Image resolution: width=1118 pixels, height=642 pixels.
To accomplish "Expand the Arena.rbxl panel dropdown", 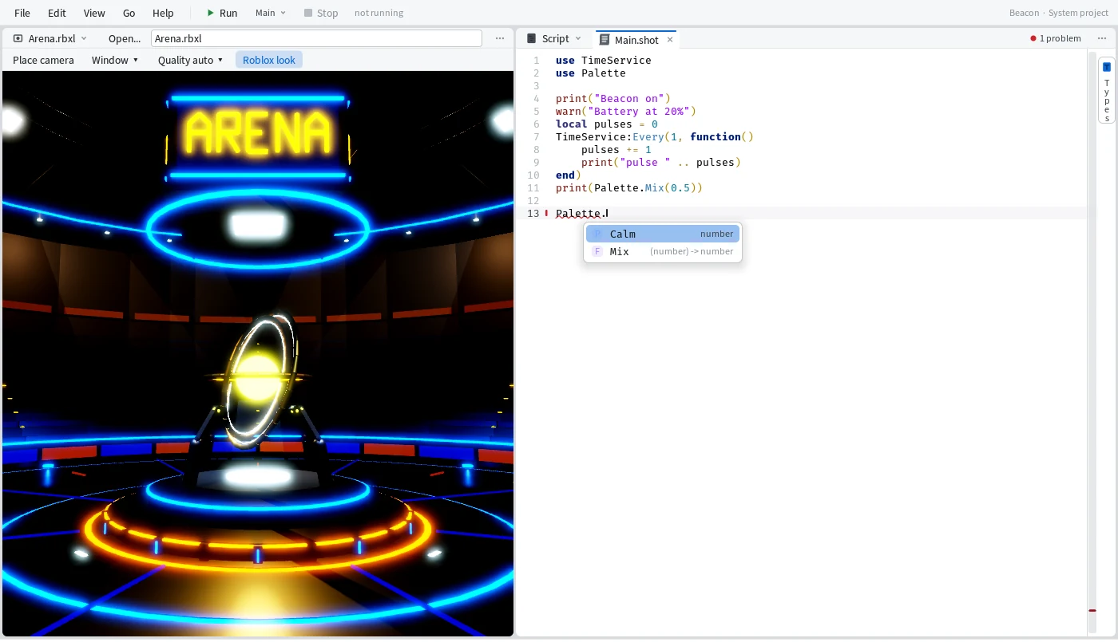I will pyautogui.click(x=84, y=38).
